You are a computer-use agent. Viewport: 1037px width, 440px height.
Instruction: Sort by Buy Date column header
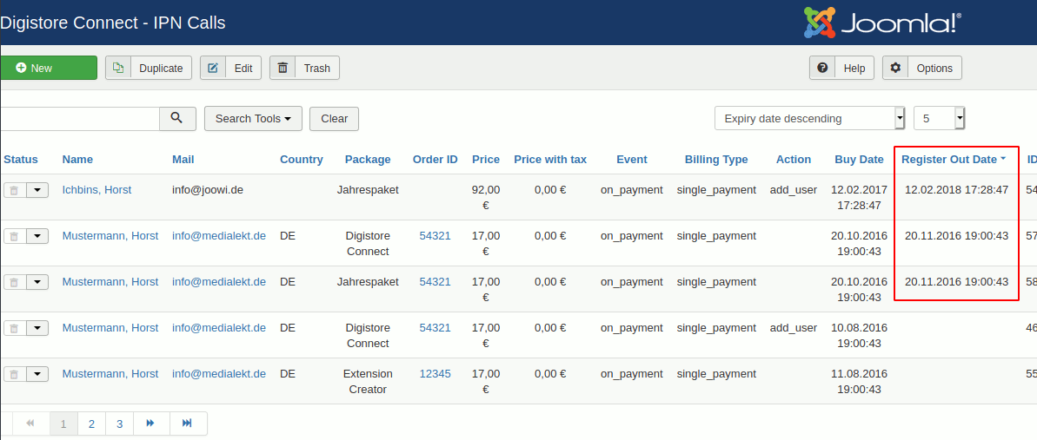pos(859,159)
